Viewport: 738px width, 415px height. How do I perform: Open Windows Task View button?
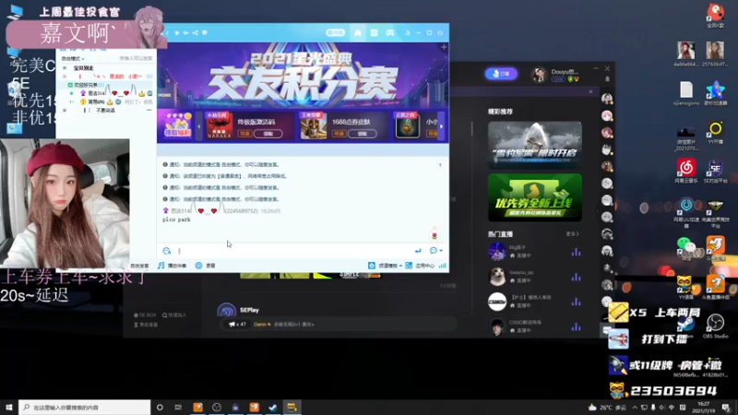tap(178, 407)
